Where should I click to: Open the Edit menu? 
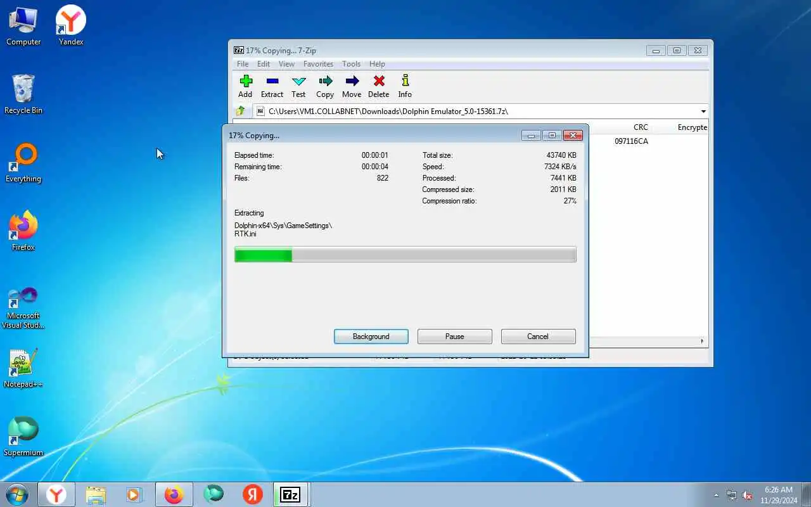[x=264, y=64]
